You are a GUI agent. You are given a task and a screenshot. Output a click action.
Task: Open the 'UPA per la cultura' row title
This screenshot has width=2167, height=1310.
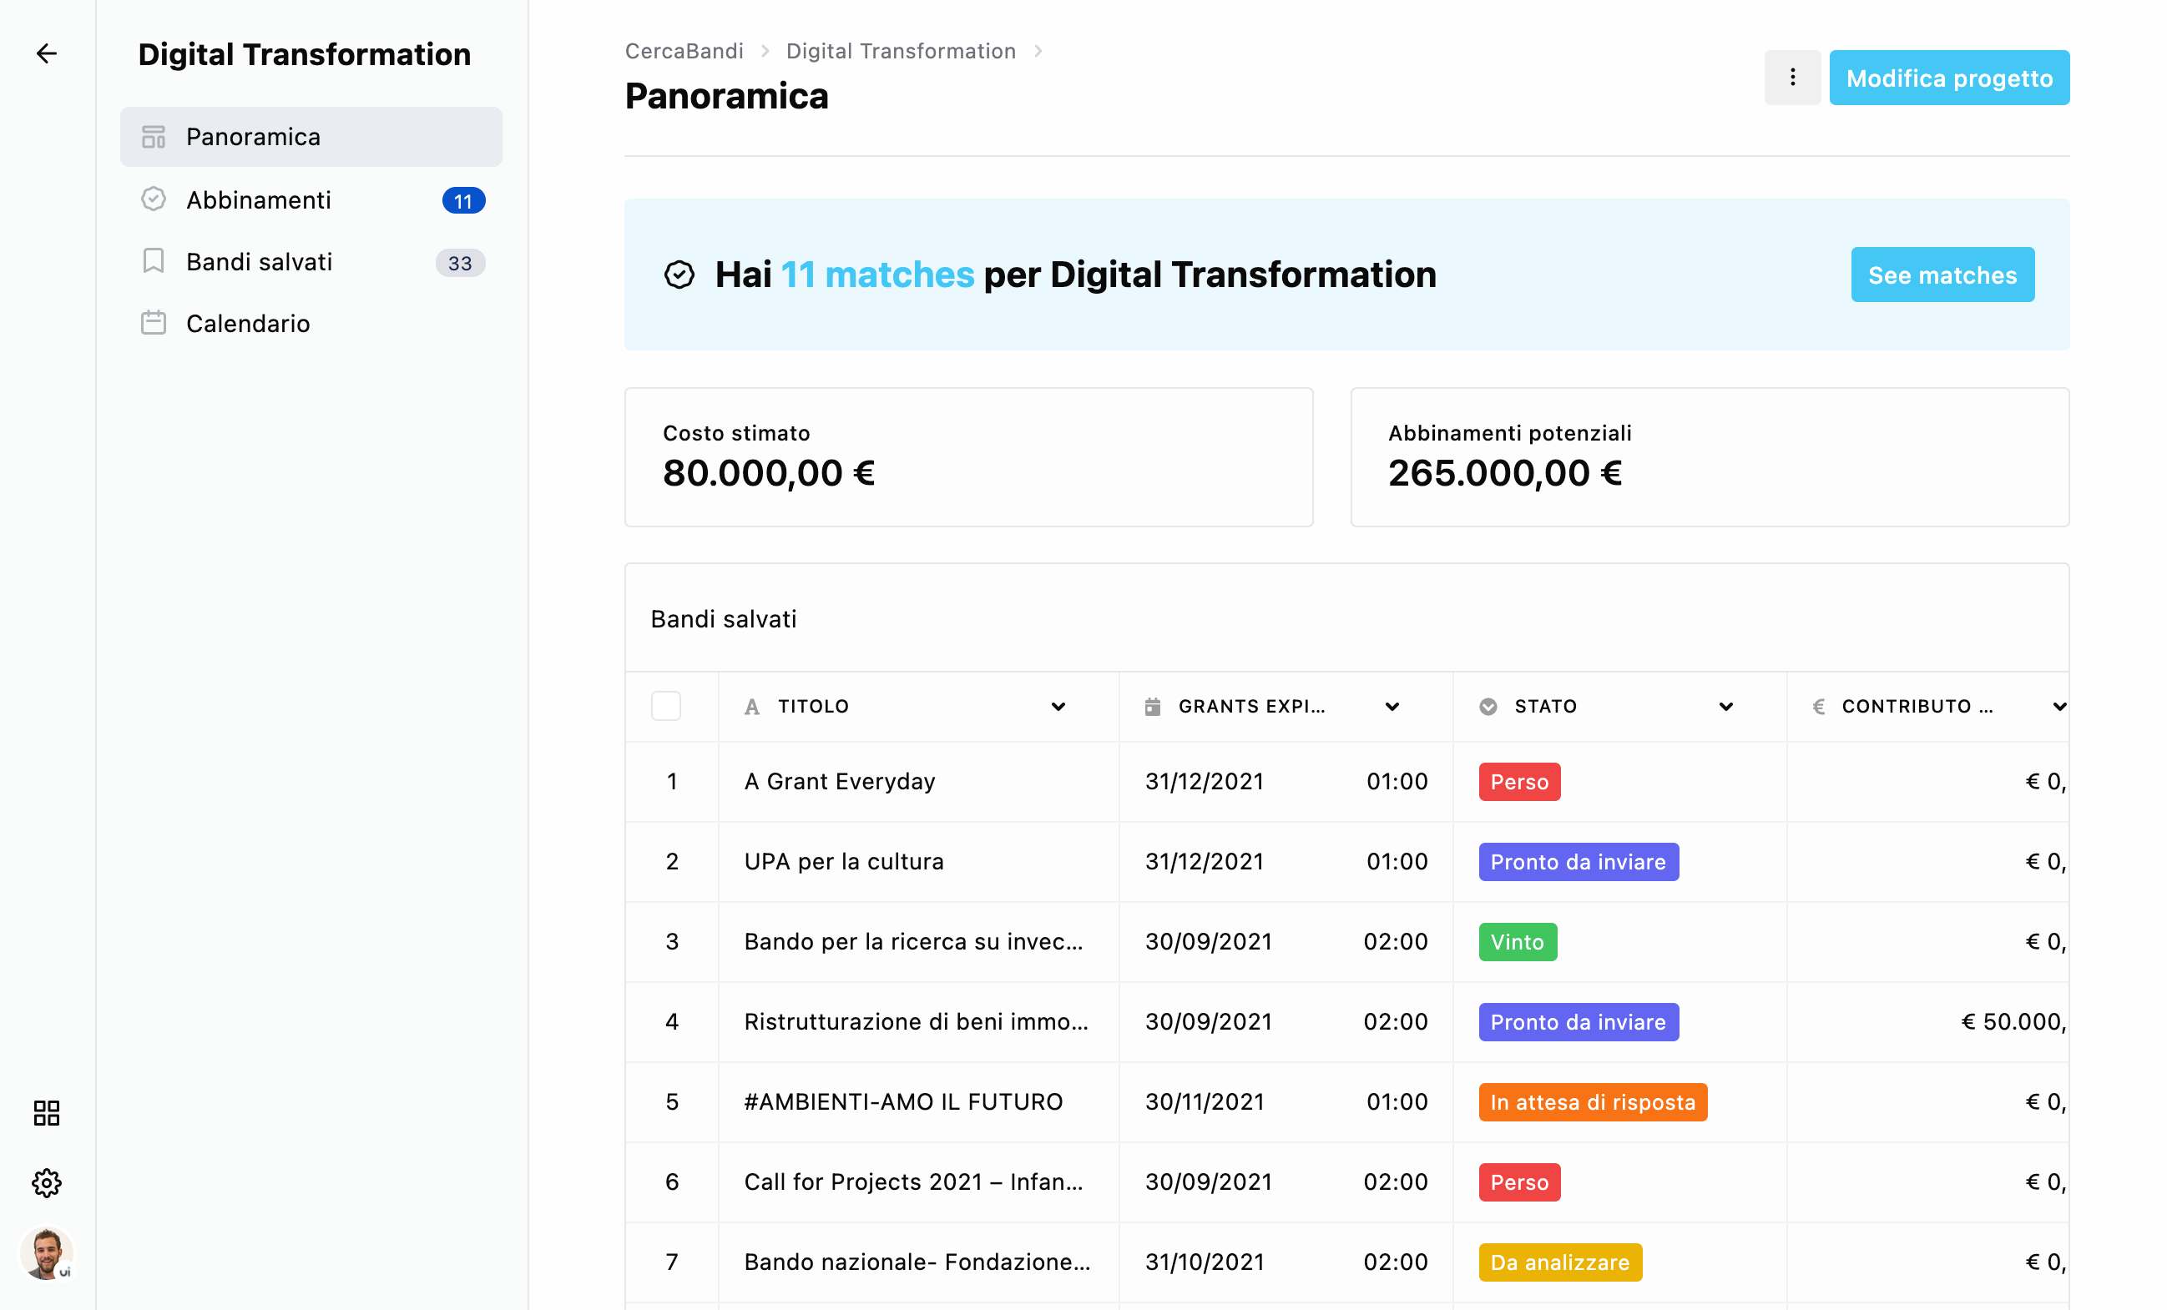[844, 862]
